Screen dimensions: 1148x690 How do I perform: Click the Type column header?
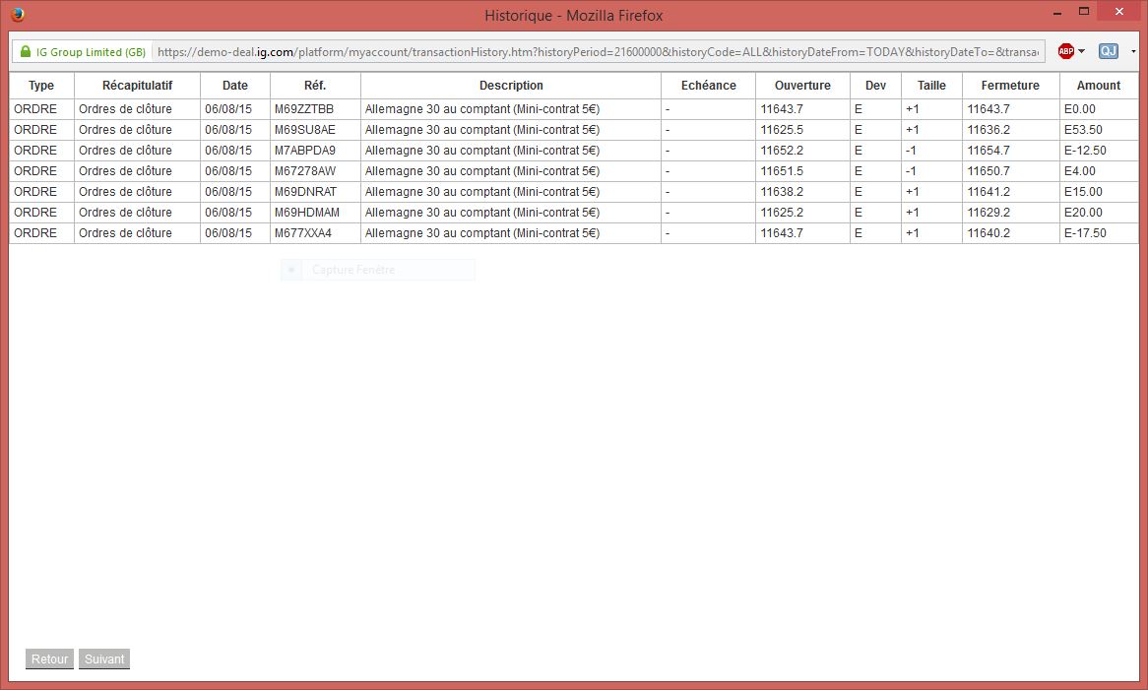click(41, 86)
